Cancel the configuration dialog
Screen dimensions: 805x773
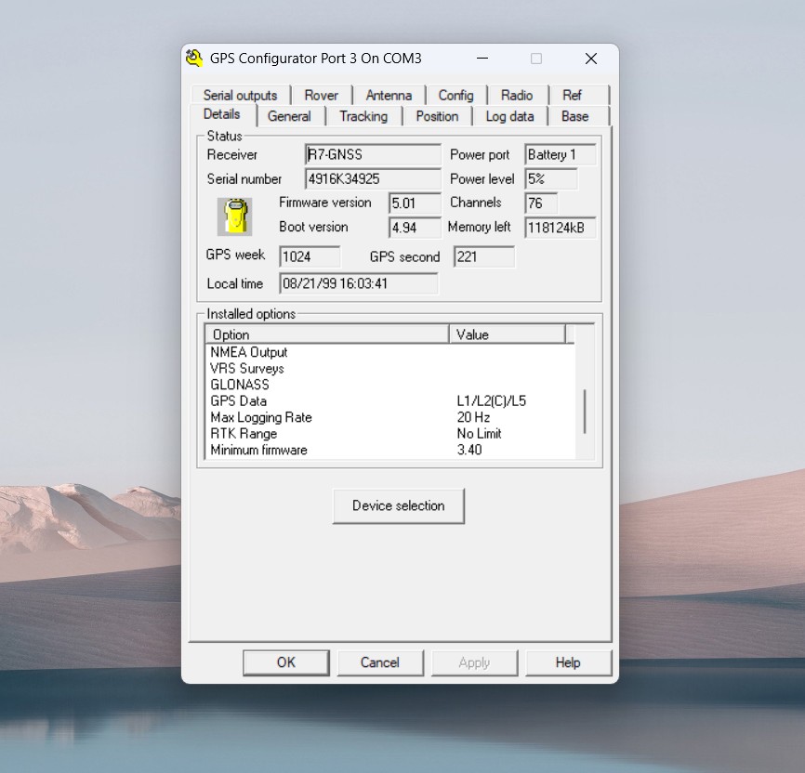click(380, 662)
